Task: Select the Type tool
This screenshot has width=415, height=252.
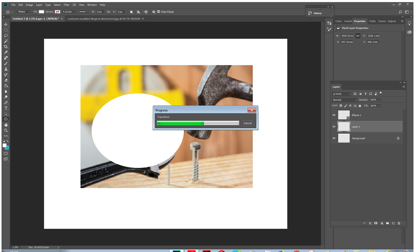Action: [x=6, y=108]
